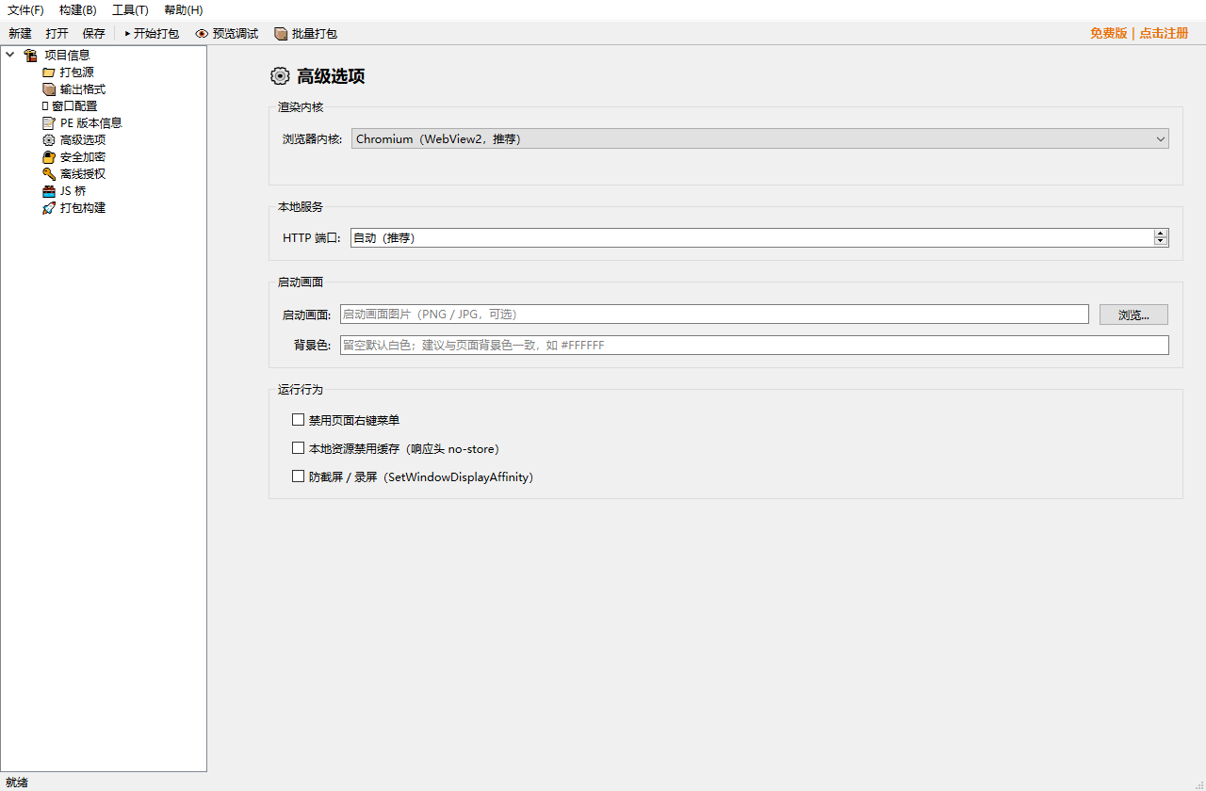Screen dimensions: 1206x791
Task: Select the 项目信息 root icon in tree
Action: coord(30,55)
